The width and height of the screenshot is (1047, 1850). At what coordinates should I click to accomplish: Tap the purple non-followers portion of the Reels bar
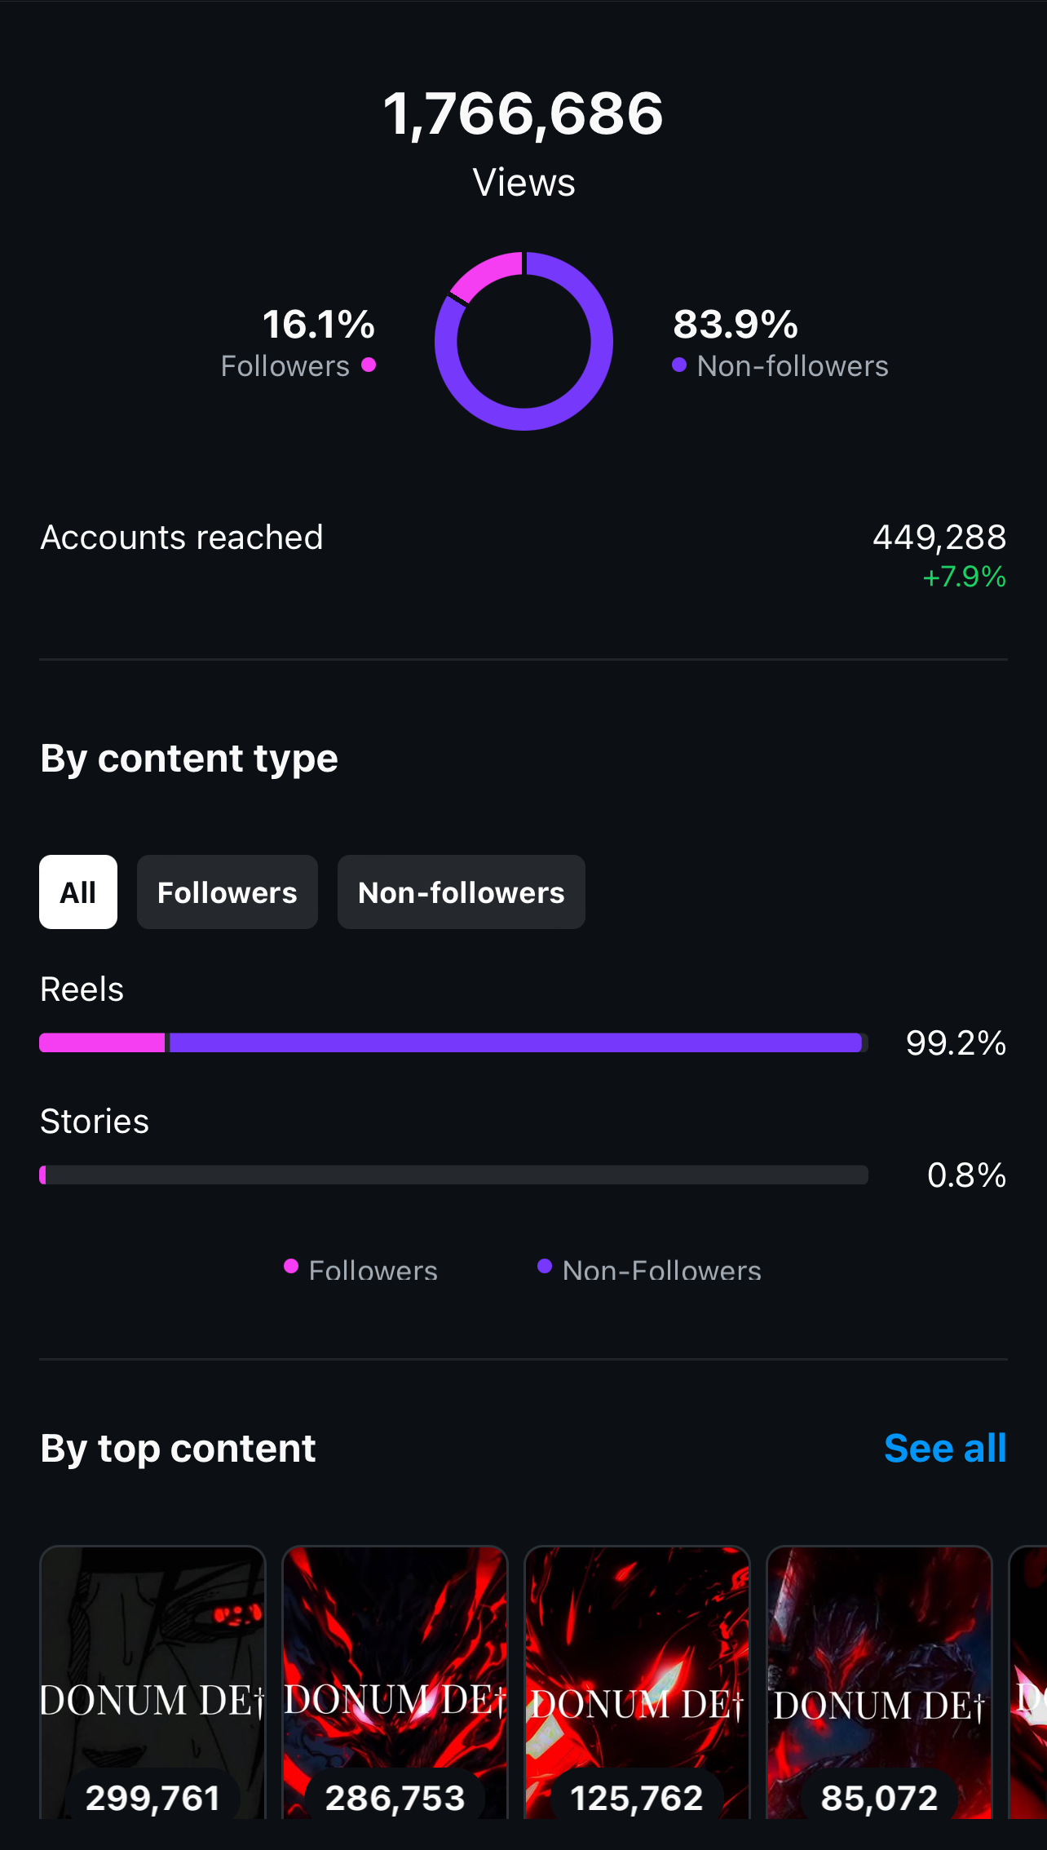514,1042
